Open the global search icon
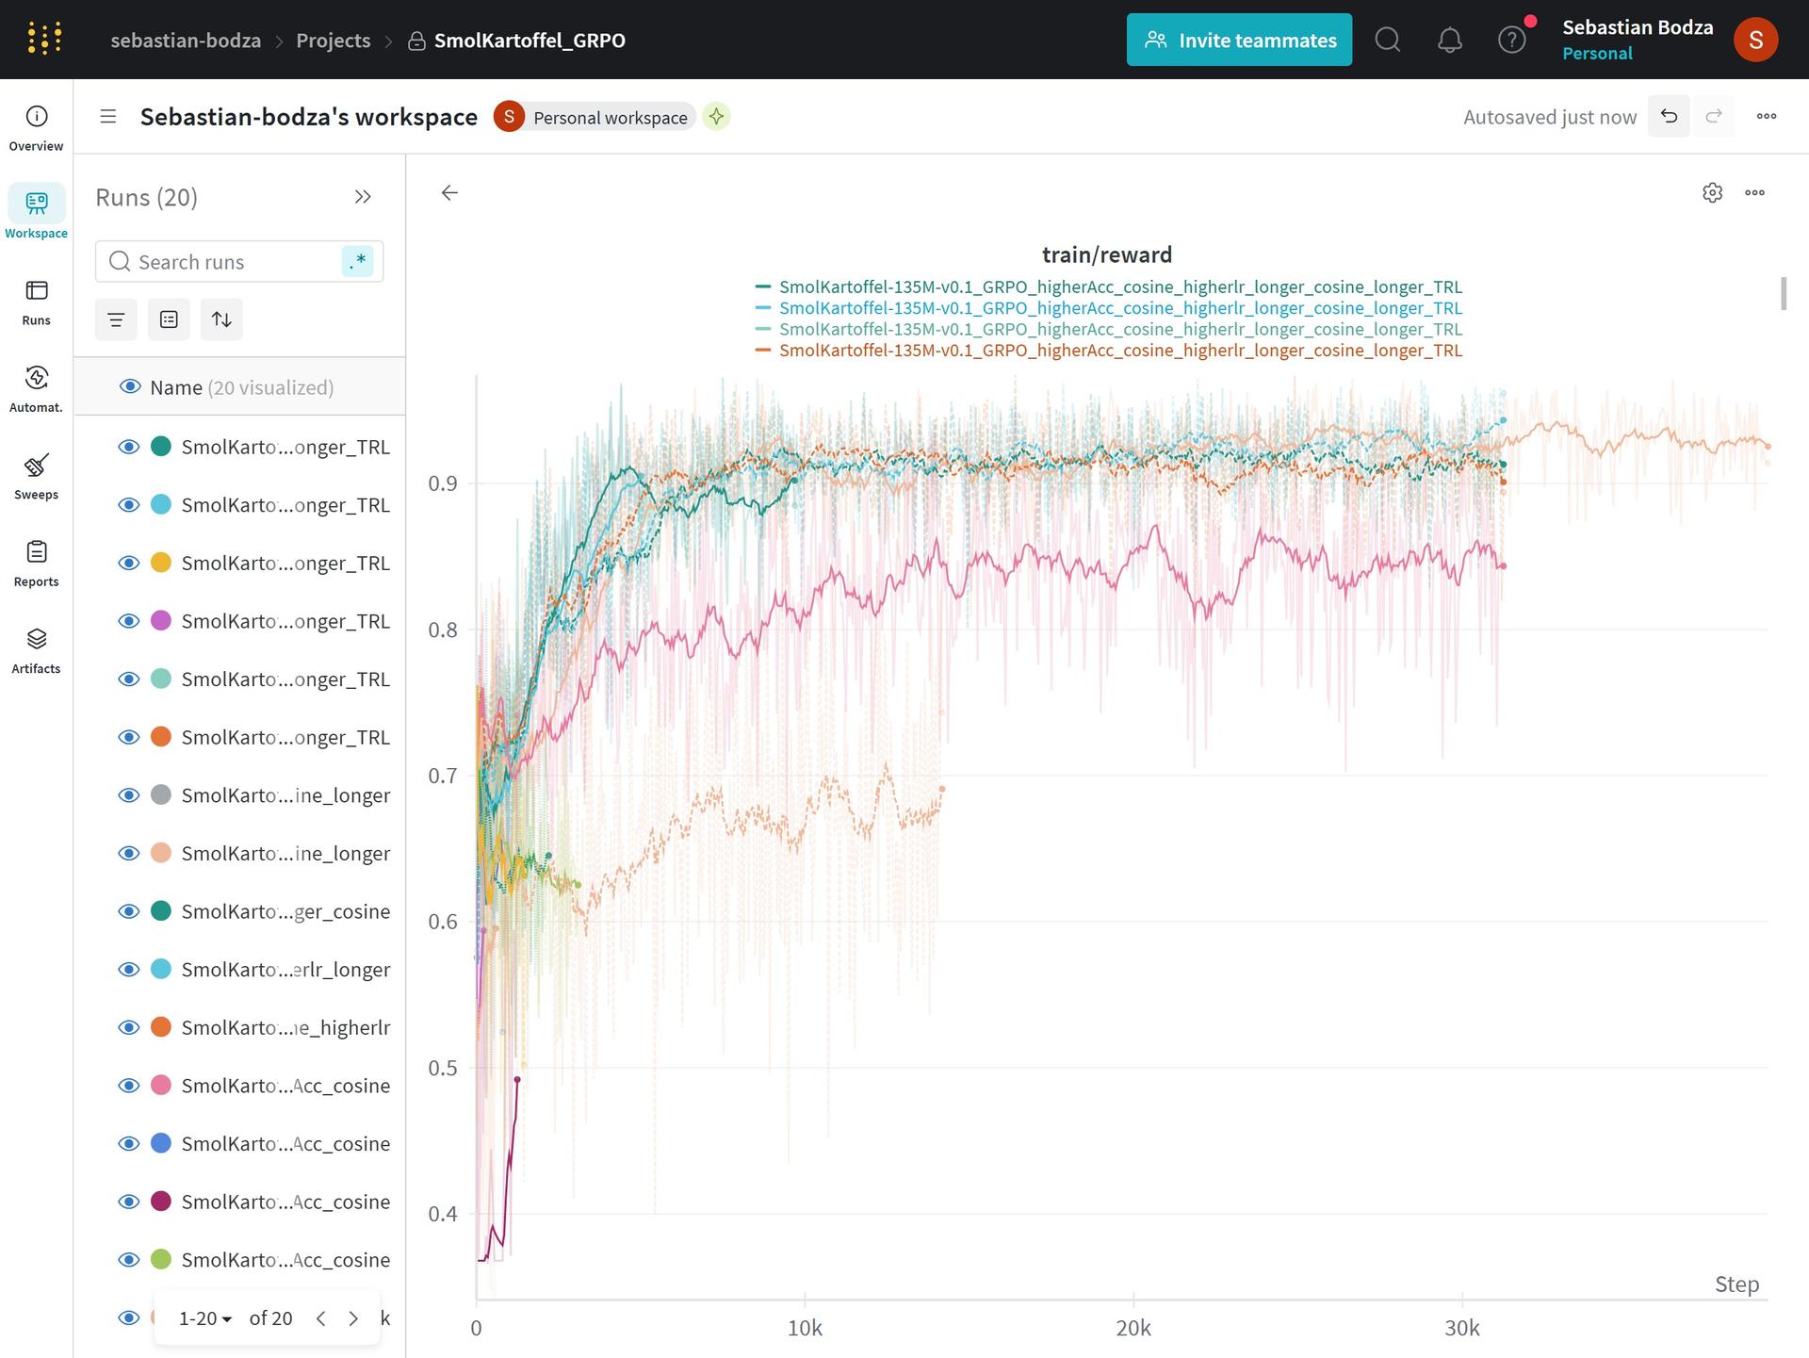The width and height of the screenshot is (1809, 1358). (1387, 40)
